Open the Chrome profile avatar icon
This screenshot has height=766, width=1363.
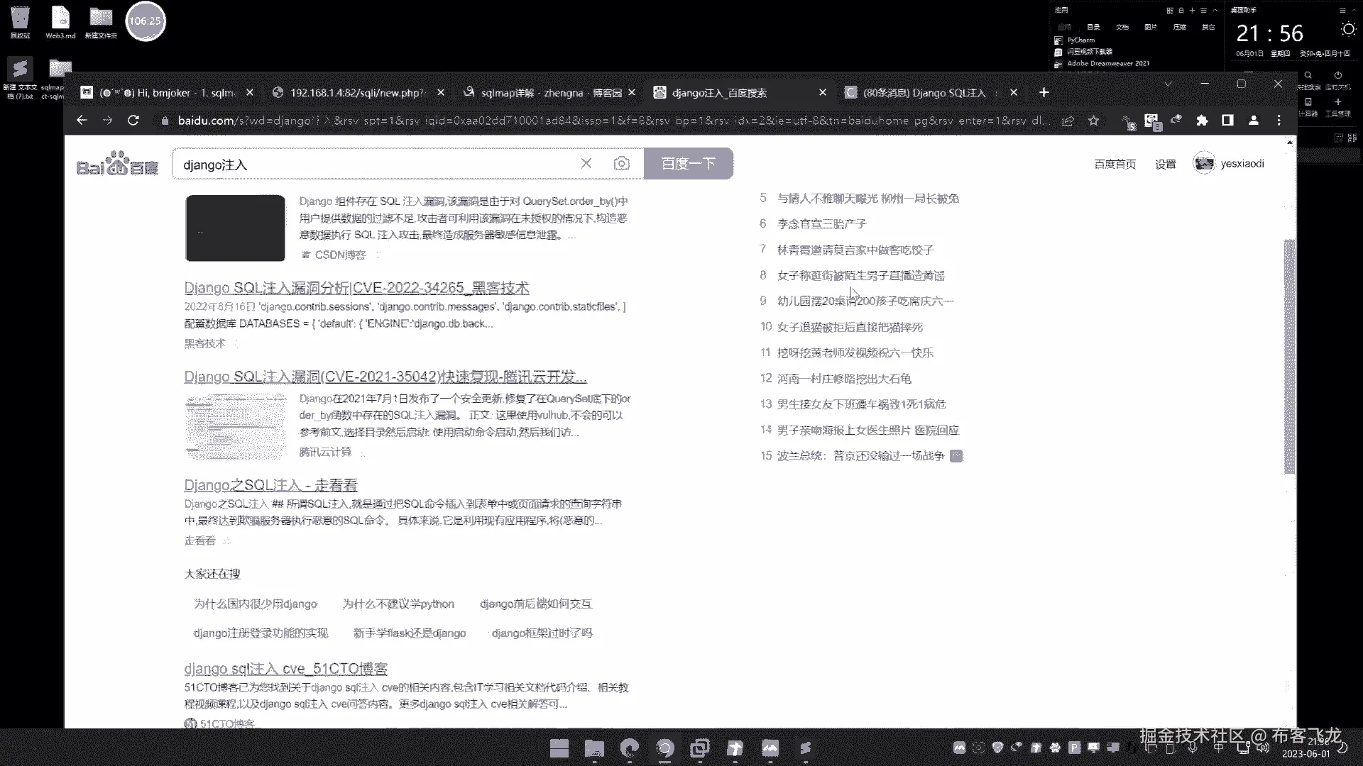pyautogui.click(x=1254, y=121)
